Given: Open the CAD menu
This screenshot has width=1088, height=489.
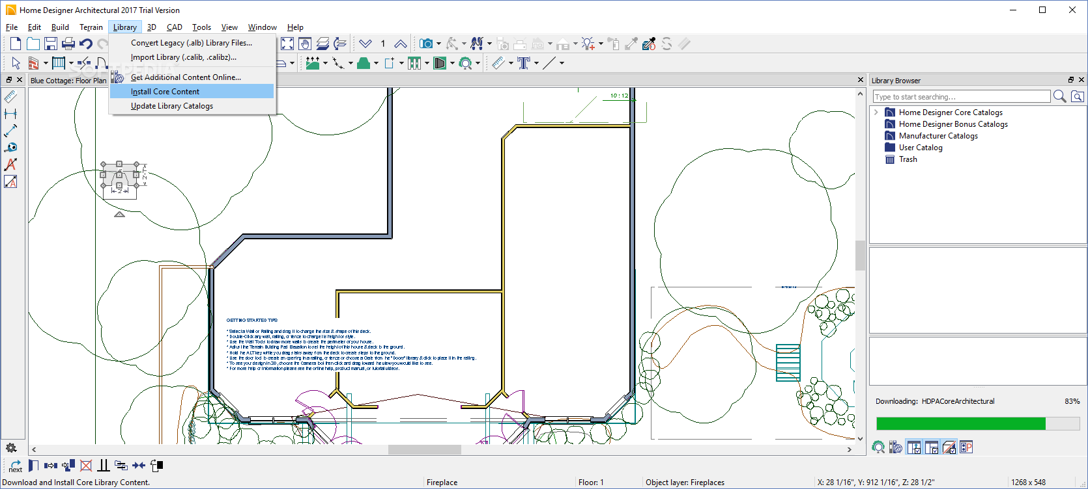Looking at the screenshot, I should (174, 27).
